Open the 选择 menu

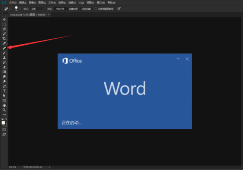coord(62,3)
